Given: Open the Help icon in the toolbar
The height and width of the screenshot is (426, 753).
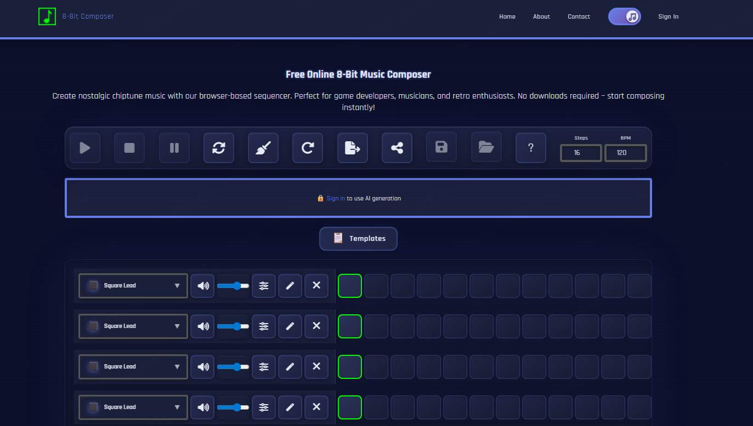Looking at the screenshot, I should pos(530,148).
